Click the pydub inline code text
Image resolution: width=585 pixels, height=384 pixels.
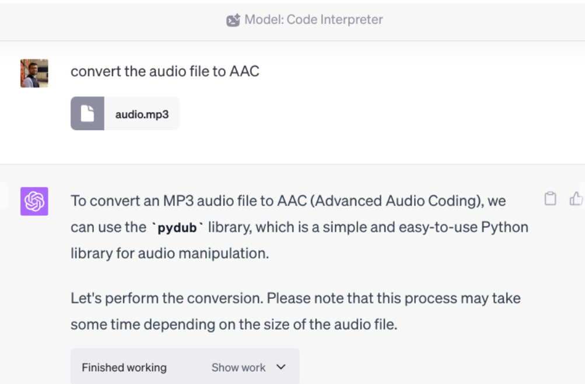tap(177, 227)
